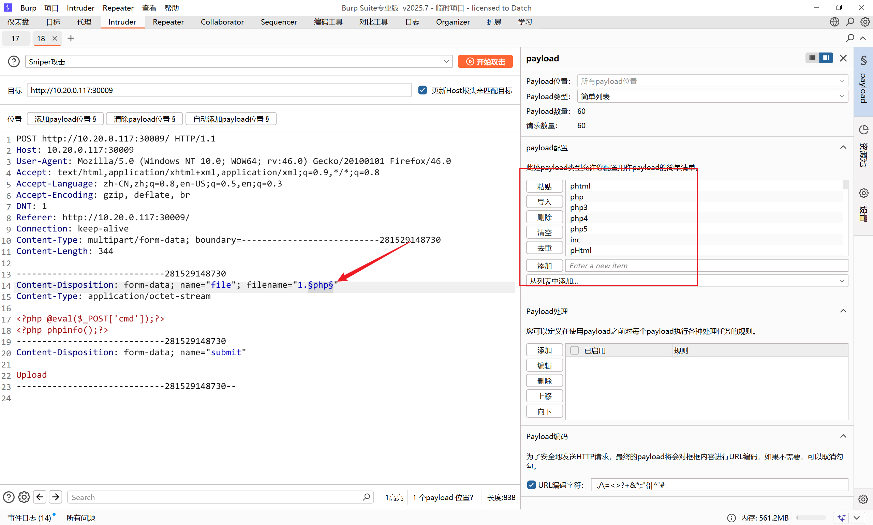
Task: Click the search magnifier in the top toolbar
Action: click(x=850, y=22)
